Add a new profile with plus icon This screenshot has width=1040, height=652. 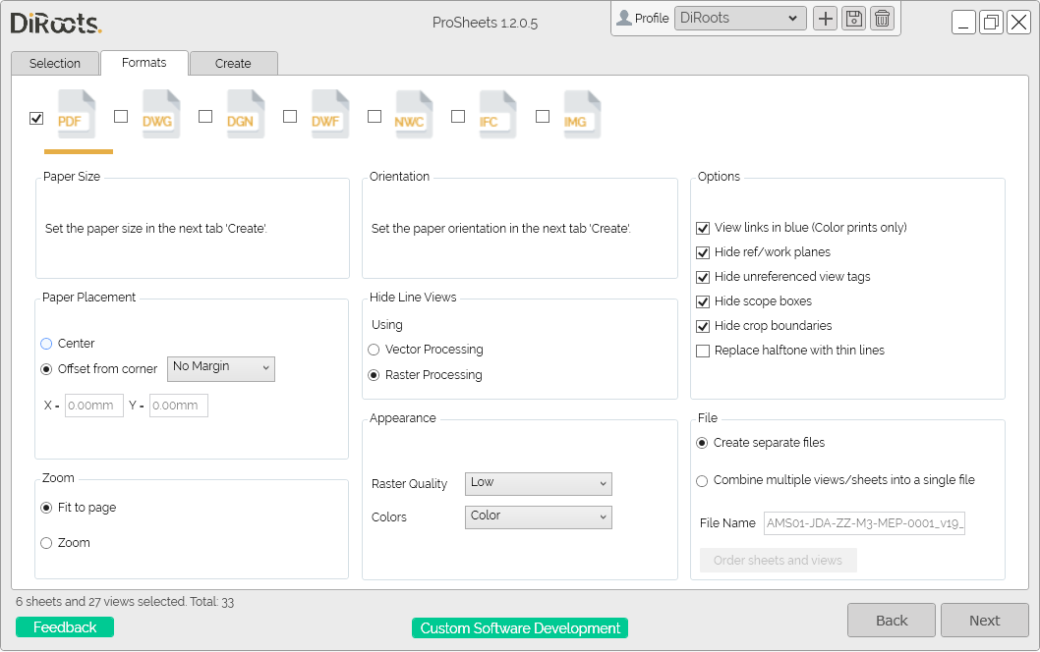pyautogui.click(x=825, y=18)
